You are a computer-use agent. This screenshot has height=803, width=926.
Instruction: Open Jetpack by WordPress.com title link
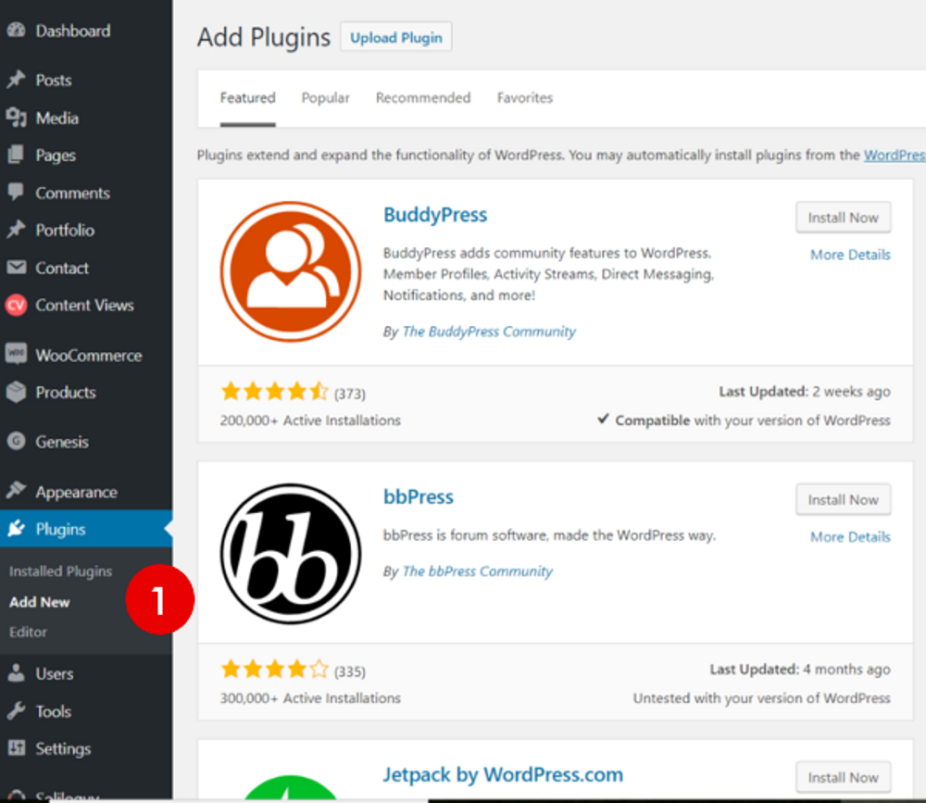point(503,774)
